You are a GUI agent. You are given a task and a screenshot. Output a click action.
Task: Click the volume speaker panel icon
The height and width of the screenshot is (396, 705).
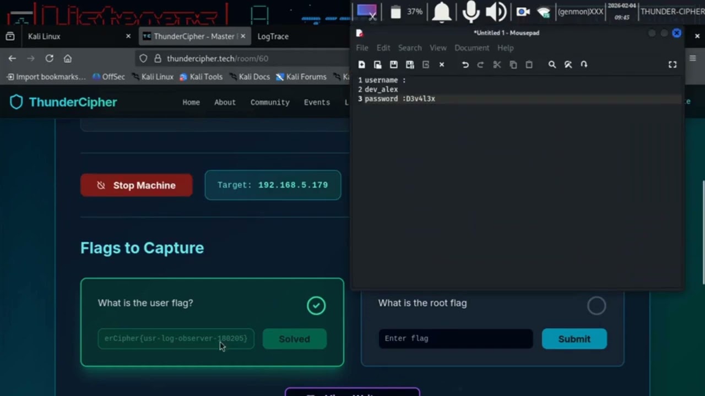point(496,12)
